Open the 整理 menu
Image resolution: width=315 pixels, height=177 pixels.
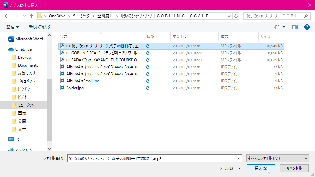12,27
